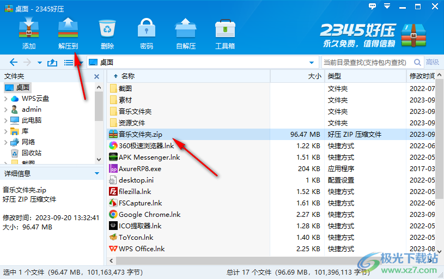Select ICO提取器.lnk icon
Image resolution: width=444 pixels, height=279 pixels.
point(113,226)
